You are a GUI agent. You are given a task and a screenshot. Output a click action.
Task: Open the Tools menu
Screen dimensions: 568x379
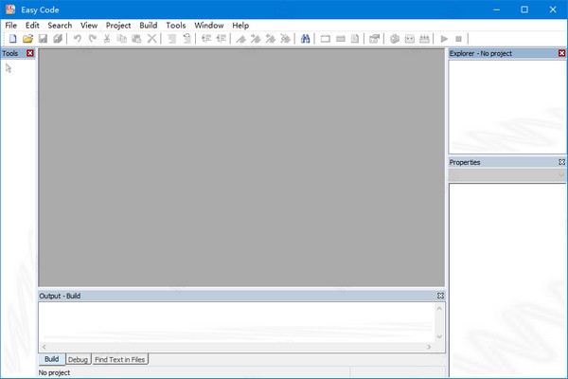(176, 25)
